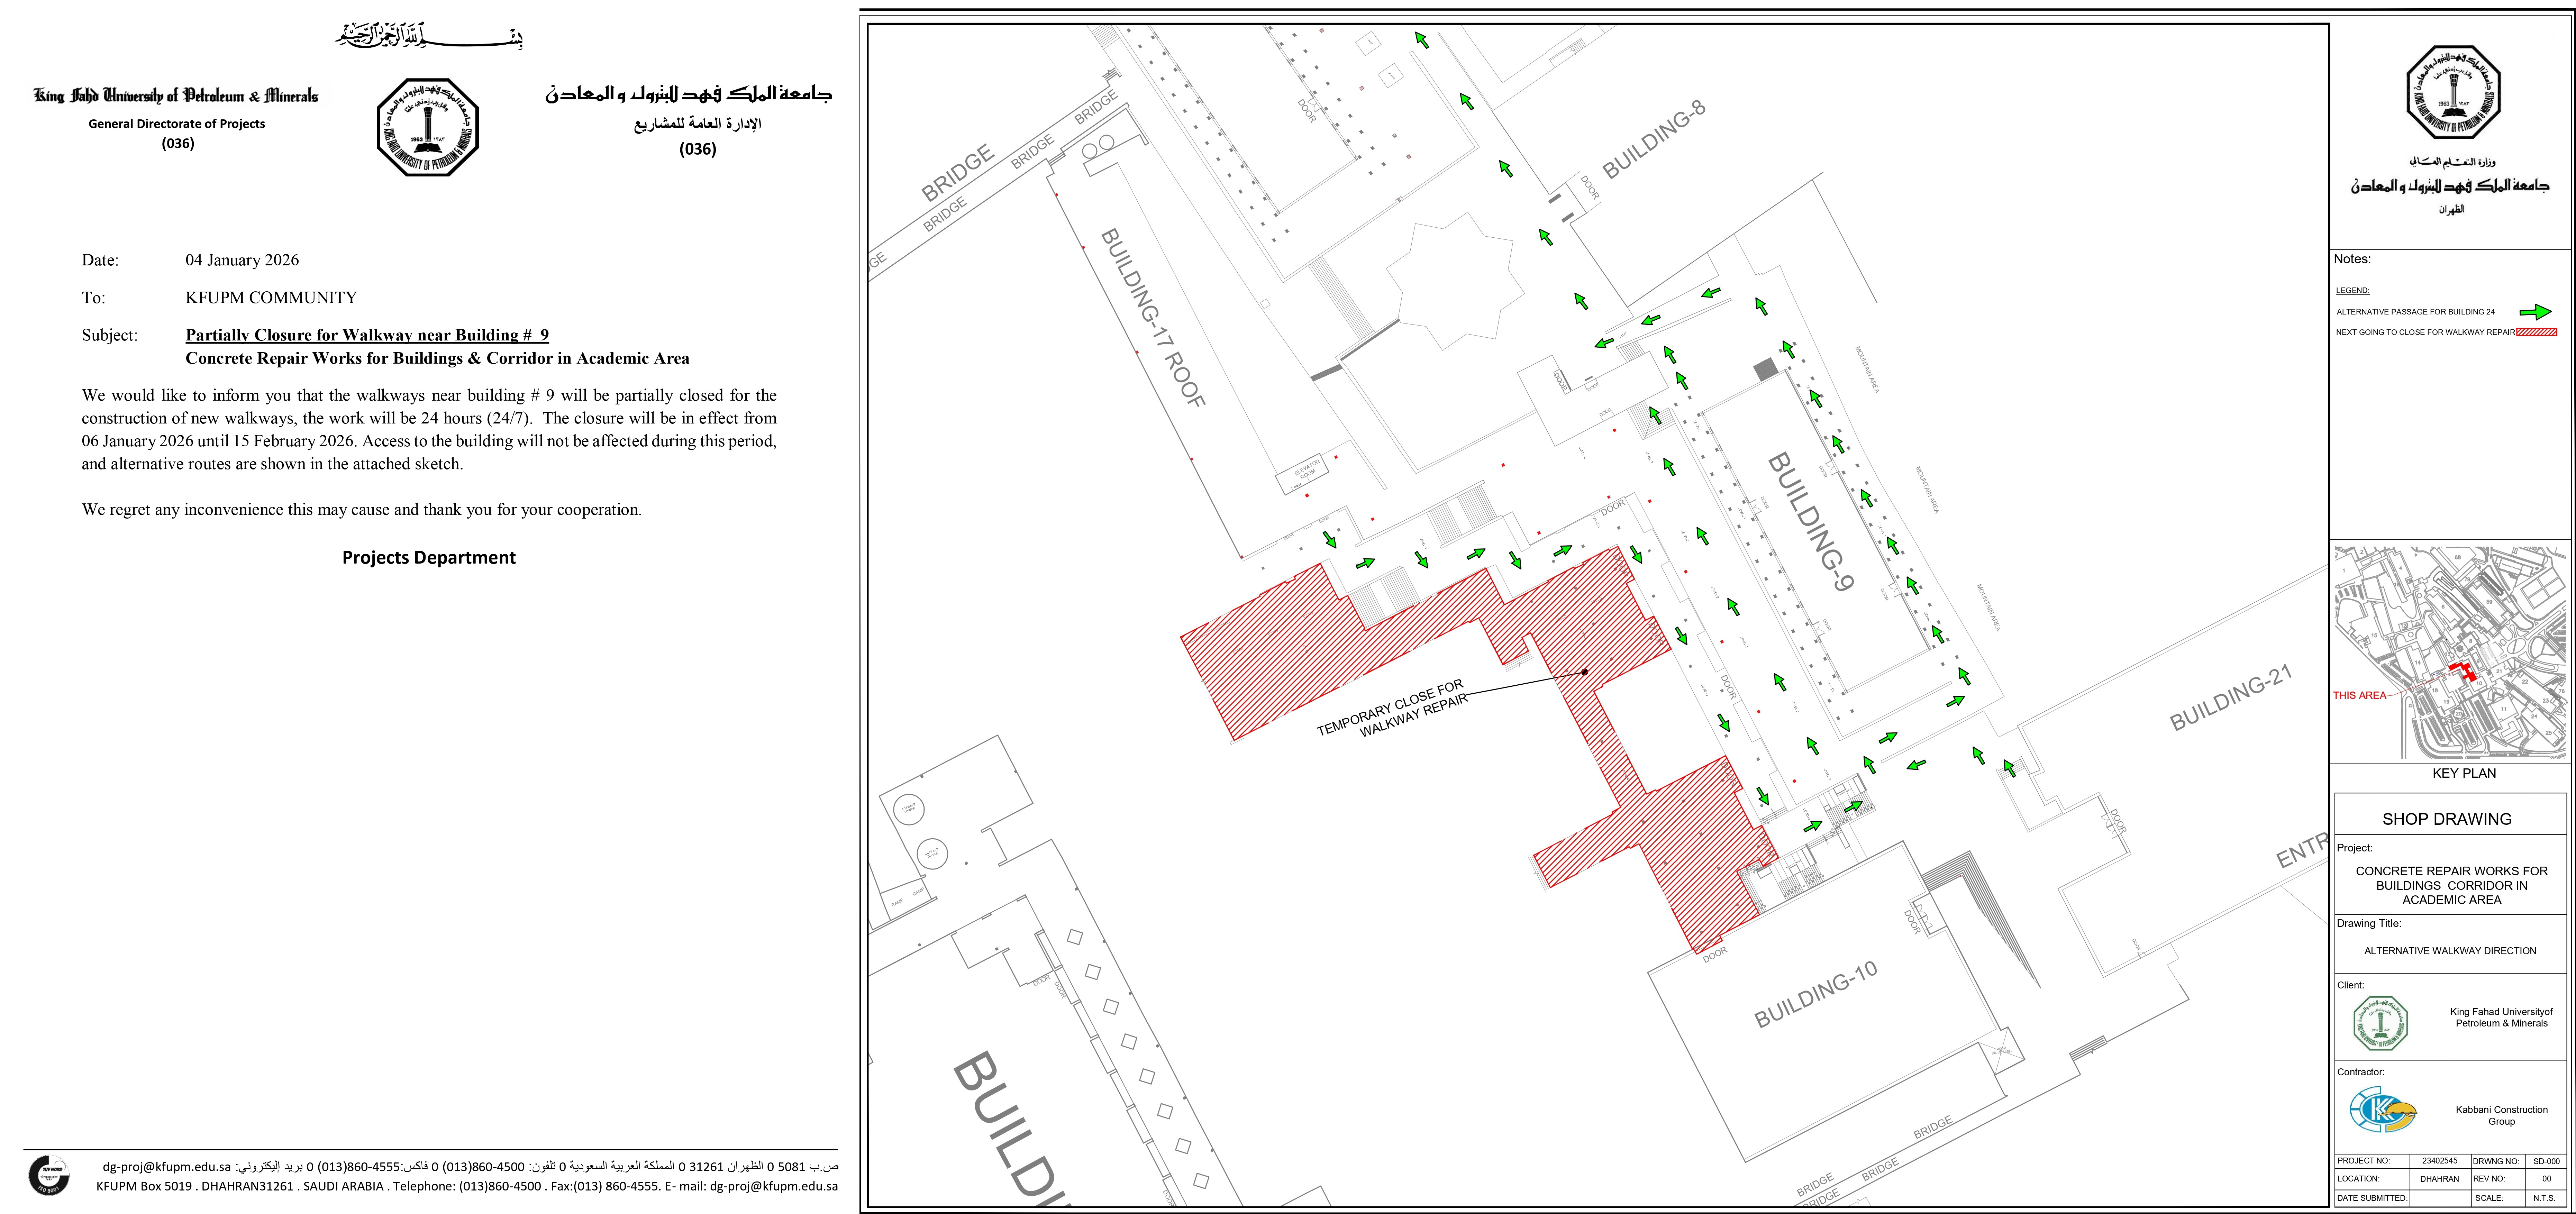Click the "Projects Department" signature
The width and height of the screenshot is (2576, 1214).
click(429, 558)
